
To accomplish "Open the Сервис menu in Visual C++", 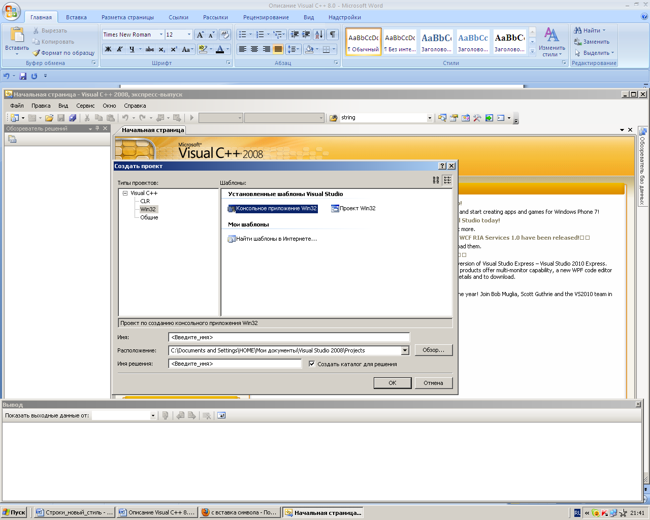I will [x=85, y=106].
